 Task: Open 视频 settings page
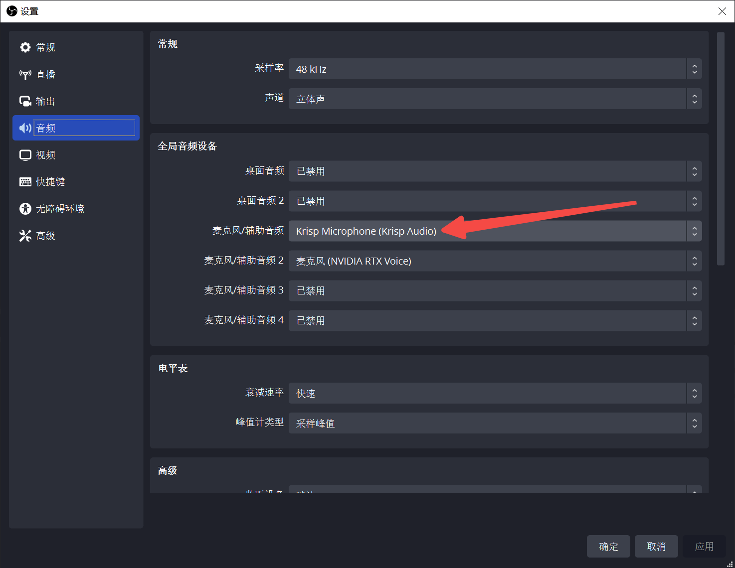point(76,155)
